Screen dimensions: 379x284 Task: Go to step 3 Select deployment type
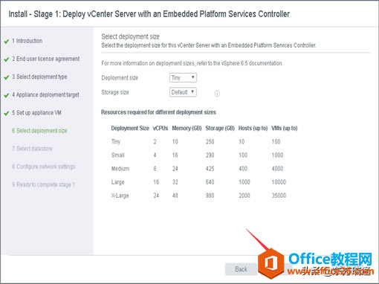(39, 77)
